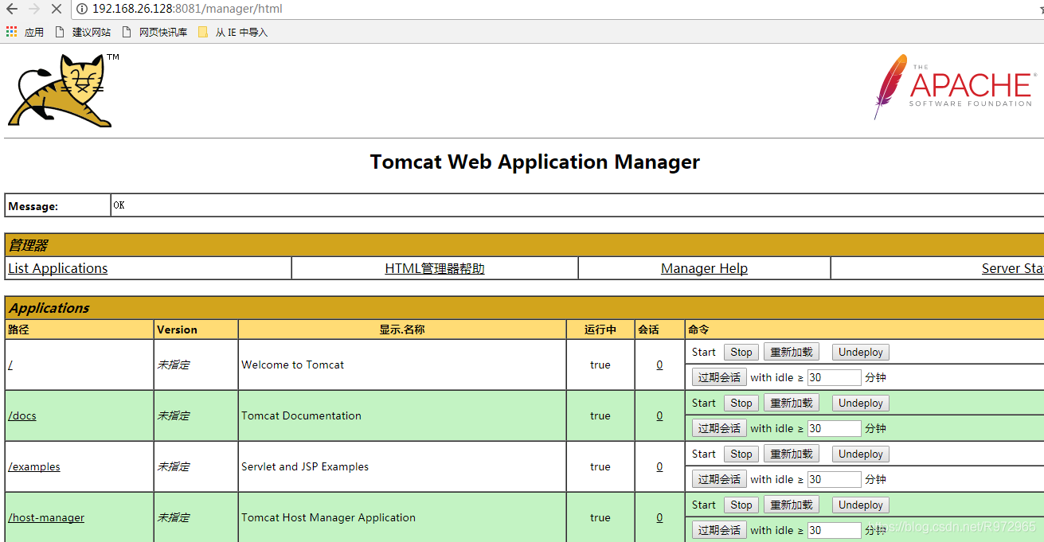The image size is (1044, 542).
Task: Click the '会话' column header
Action: (x=649, y=329)
